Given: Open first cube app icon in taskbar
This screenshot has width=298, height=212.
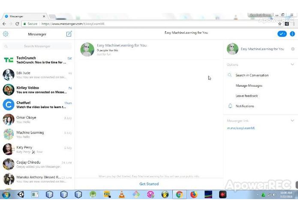Looking at the screenshot, I should tap(49, 194).
